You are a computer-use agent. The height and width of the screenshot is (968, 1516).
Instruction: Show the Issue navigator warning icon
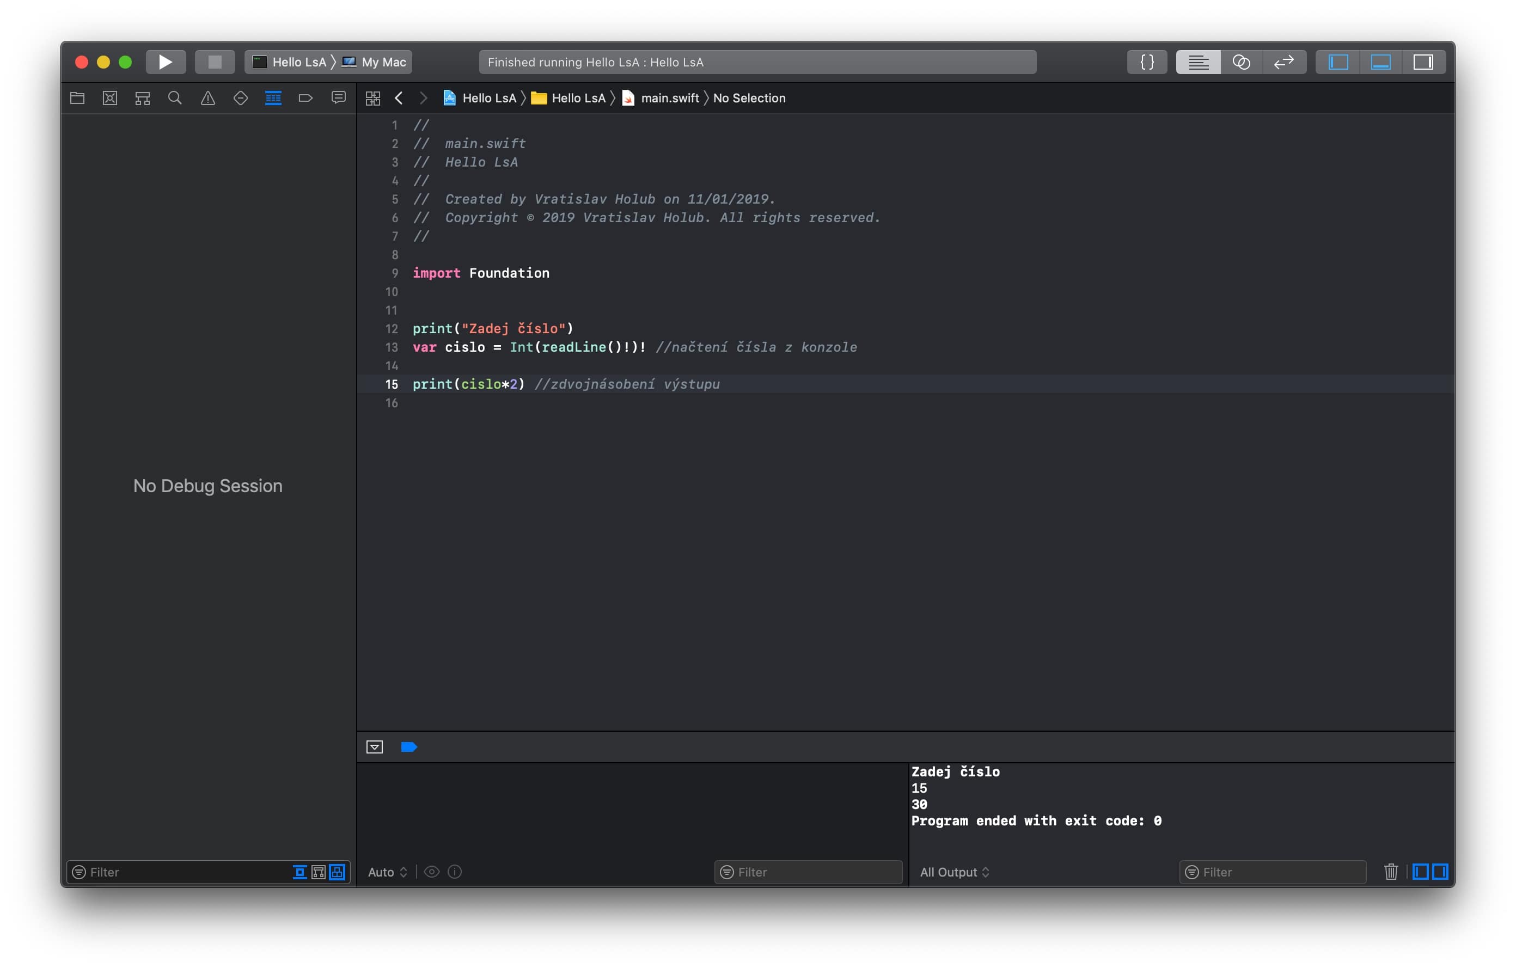[208, 98]
